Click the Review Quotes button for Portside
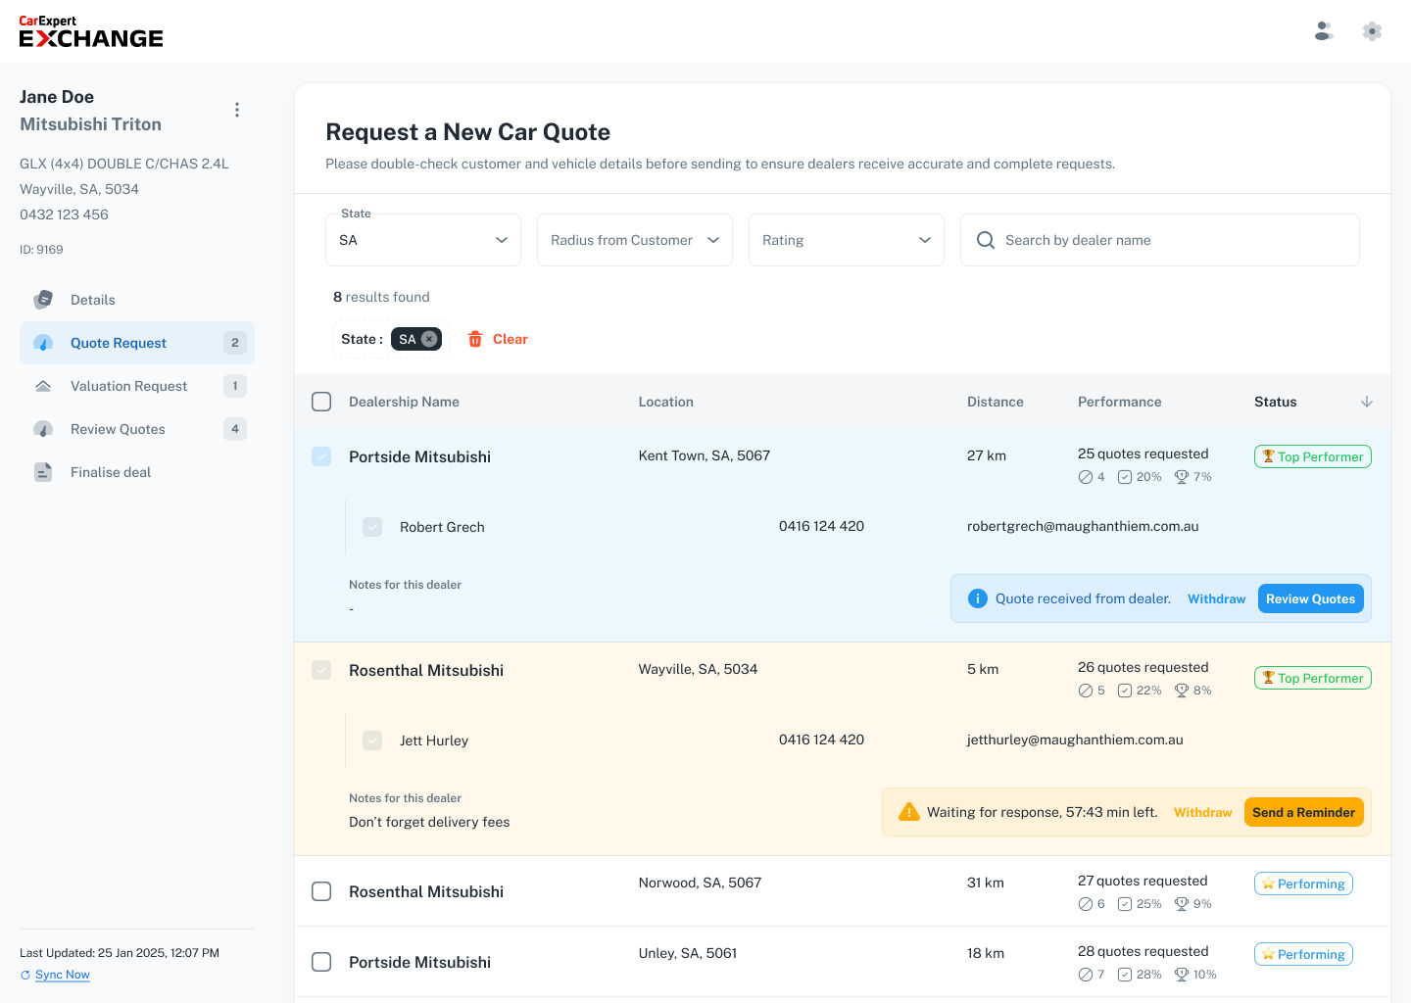Image resolution: width=1411 pixels, height=1003 pixels. point(1311,598)
